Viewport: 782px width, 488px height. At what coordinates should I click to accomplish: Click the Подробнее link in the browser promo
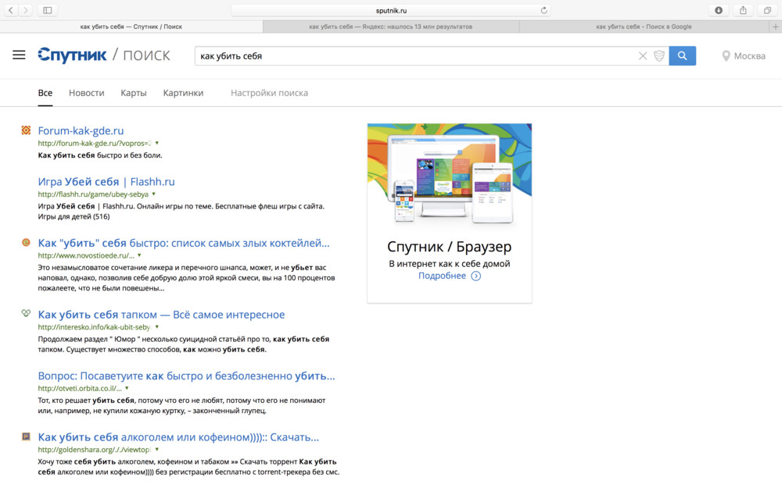(442, 276)
